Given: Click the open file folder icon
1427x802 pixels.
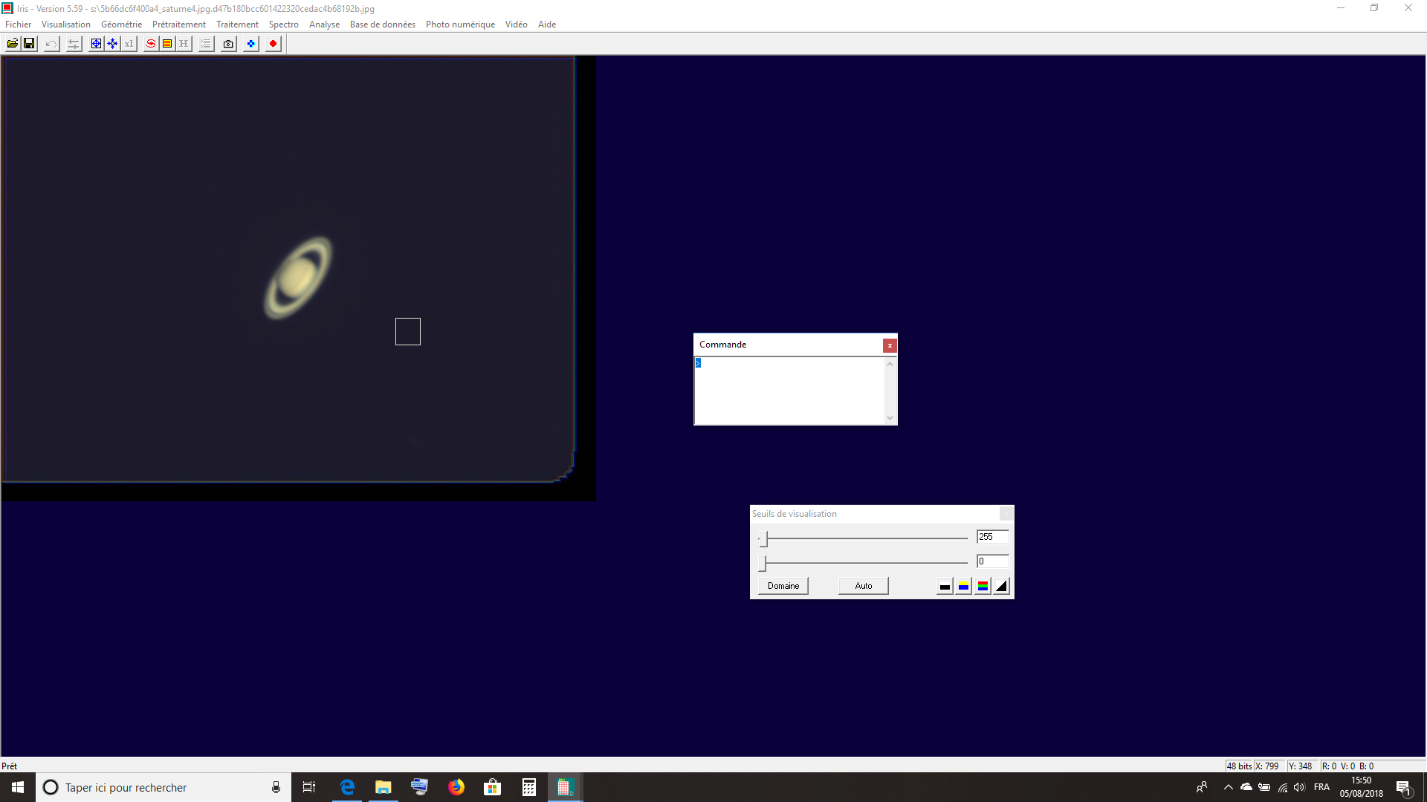Looking at the screenshot, I should tap(13, 44).
